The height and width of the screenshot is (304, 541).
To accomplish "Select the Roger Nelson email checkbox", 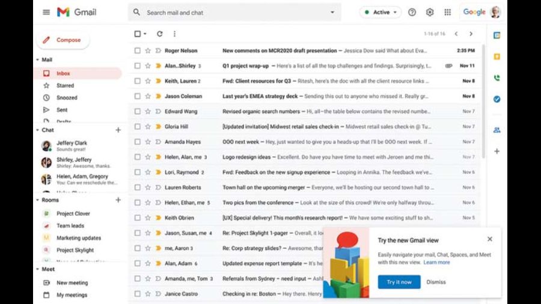I will click(x=137, y=50).
